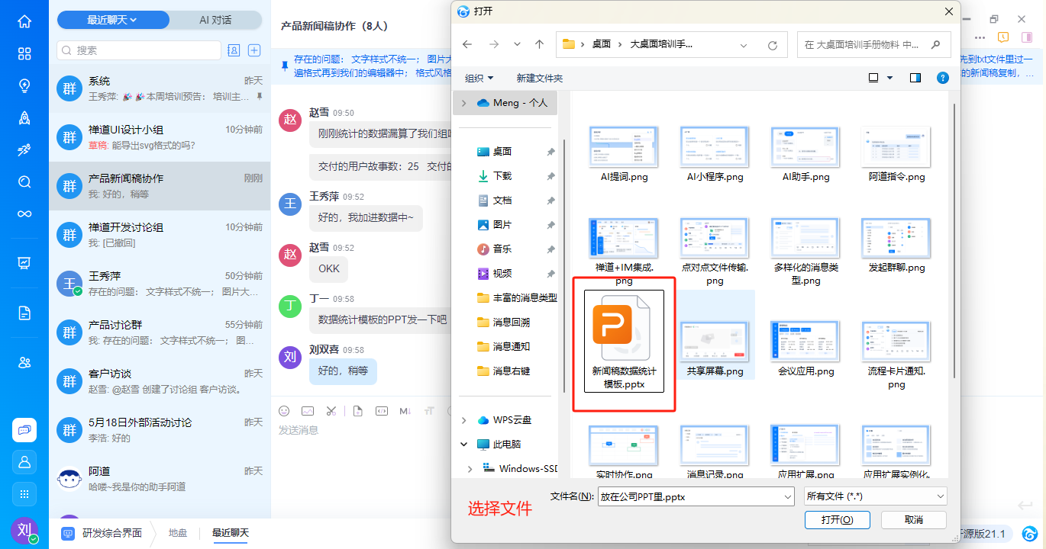This screenshot has width=1046, height=549.
Task: Collapse the 此电脑 tree node
Action: pos(464,445)
